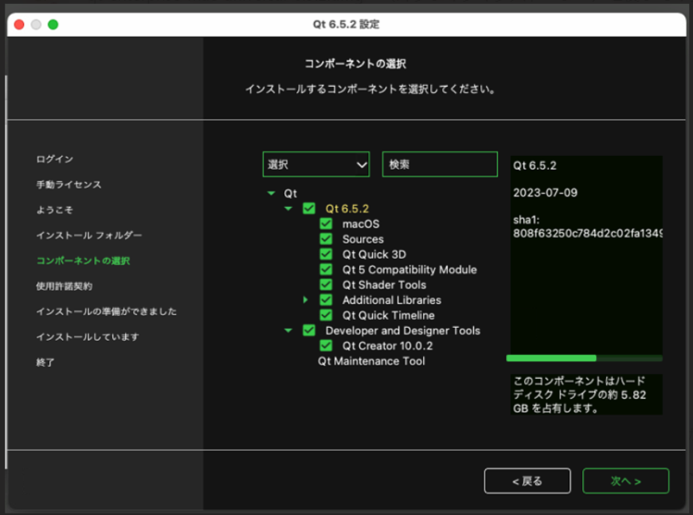Viewport: 693px width, 515px height.
Task: Click the 終了 step in sidebar
Action: click(x=45, y=363)
